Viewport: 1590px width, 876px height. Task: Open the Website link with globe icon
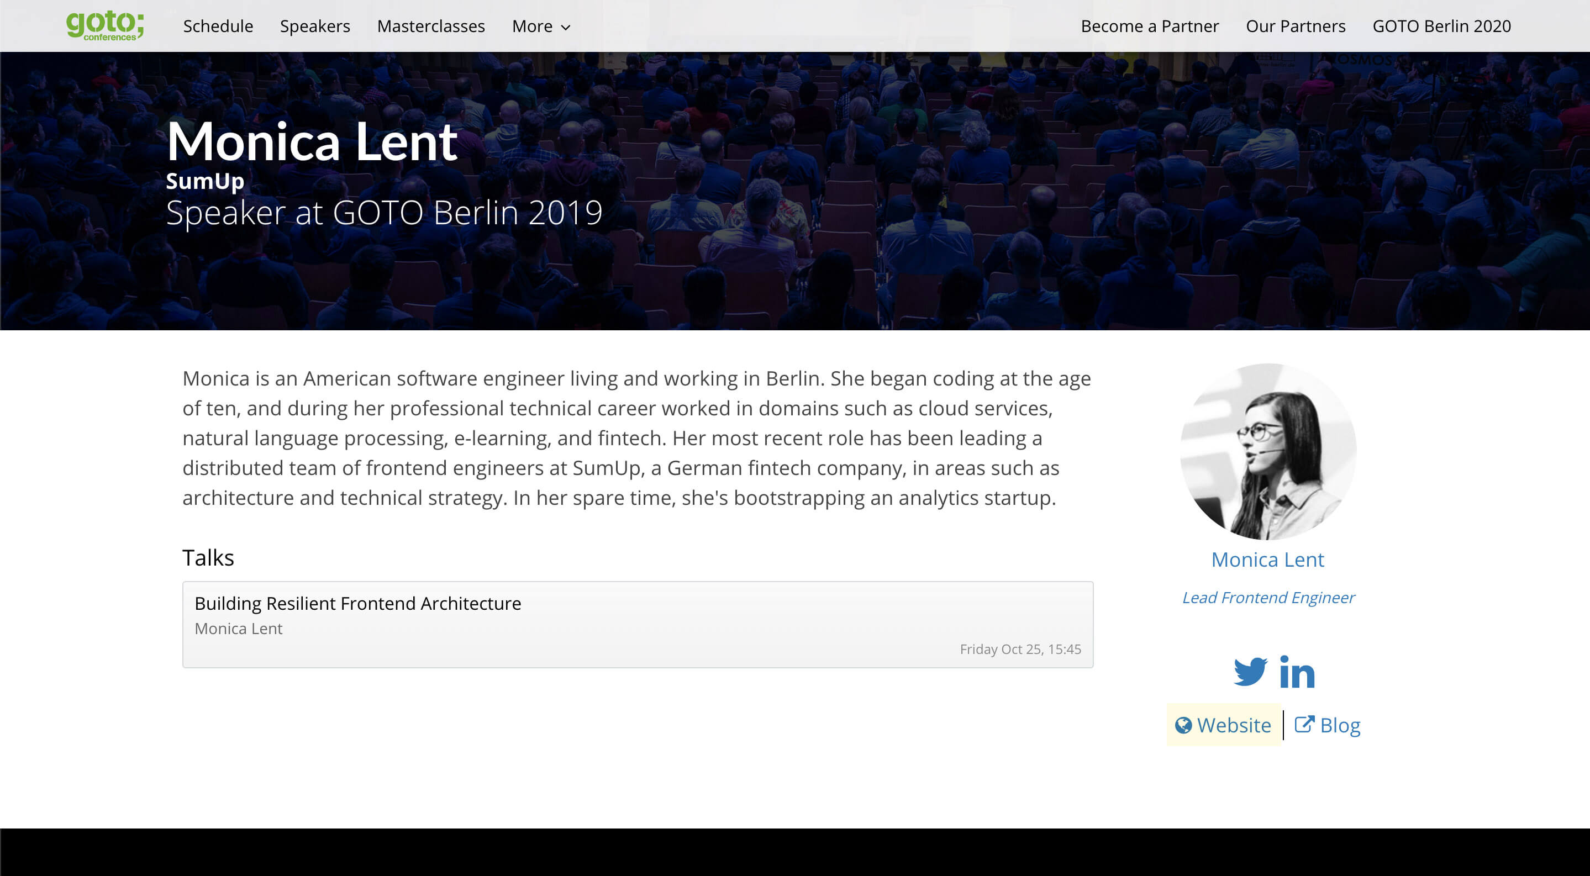point(1223,725)
